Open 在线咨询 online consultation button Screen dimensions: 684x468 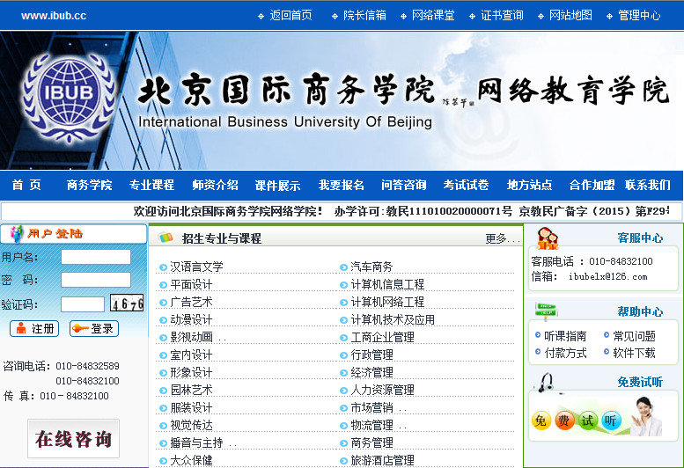point(73,438)
